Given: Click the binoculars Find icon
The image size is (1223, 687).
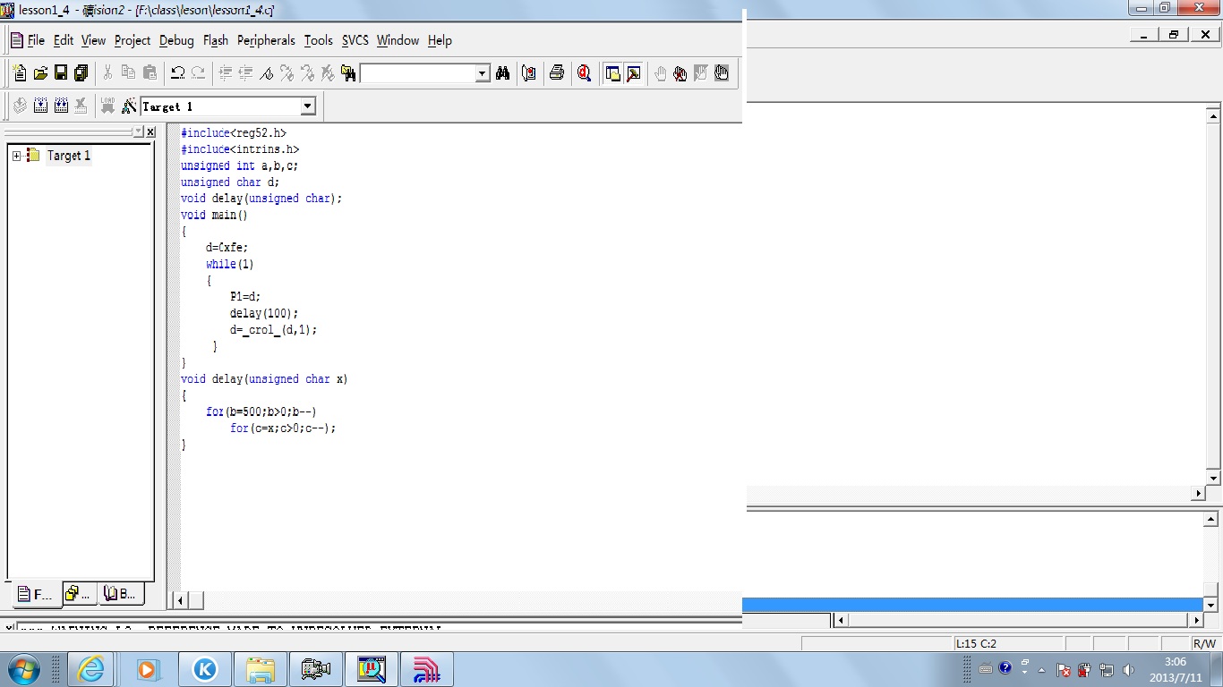Looking at the screenshot, I should [x=502, y=73].
